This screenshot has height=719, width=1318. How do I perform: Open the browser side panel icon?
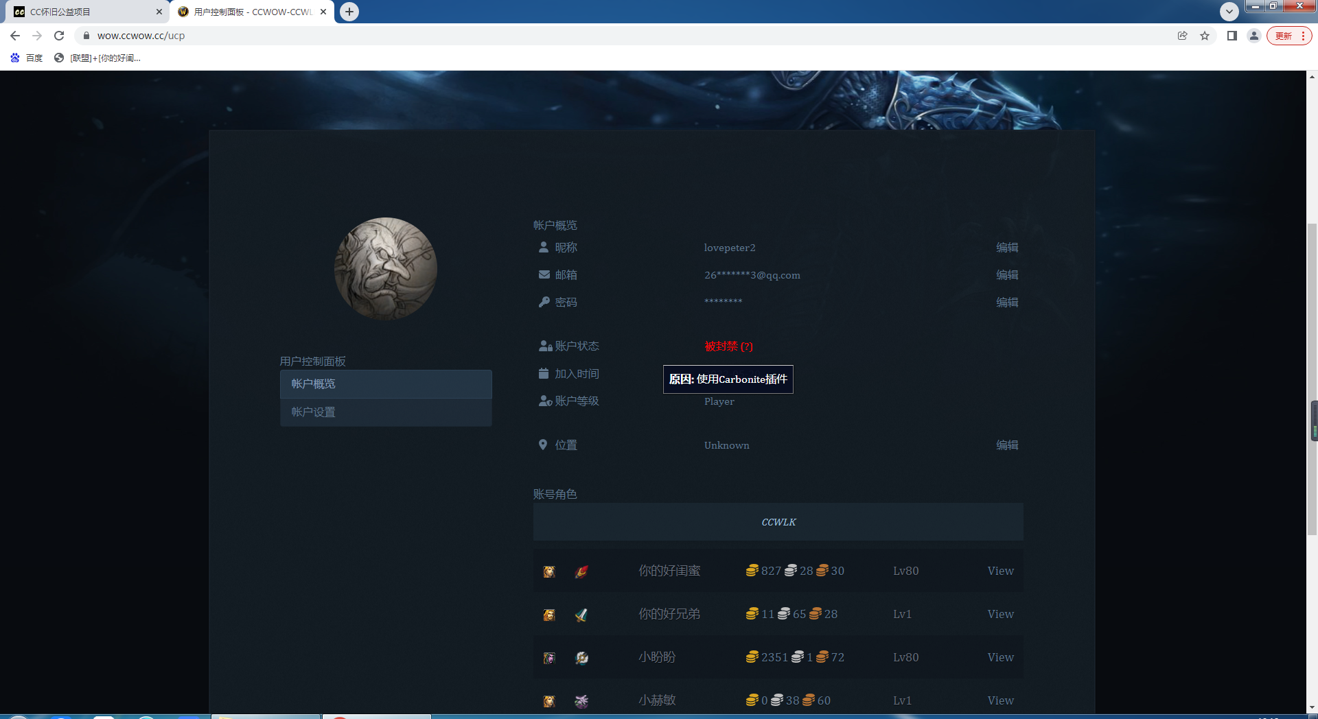(1232, 36)
